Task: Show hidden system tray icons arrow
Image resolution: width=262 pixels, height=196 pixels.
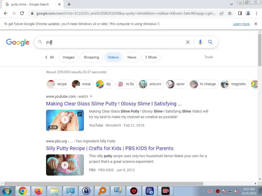Action: pos(204,191)
